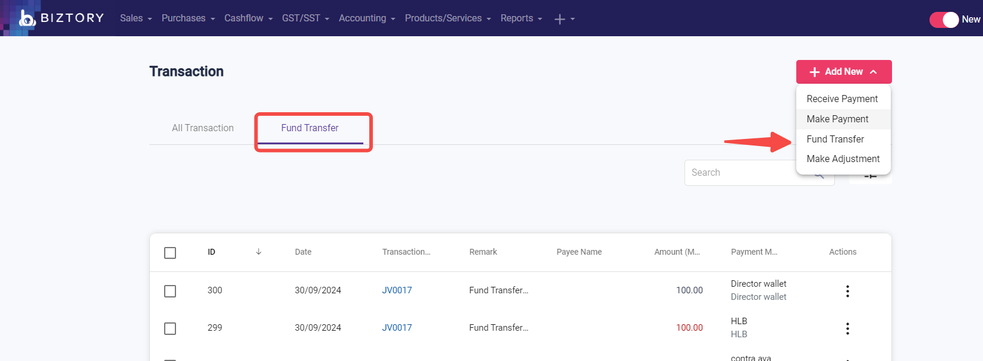Open JV0017 link in row 299
983x361 pixels.
click(397, 328)
